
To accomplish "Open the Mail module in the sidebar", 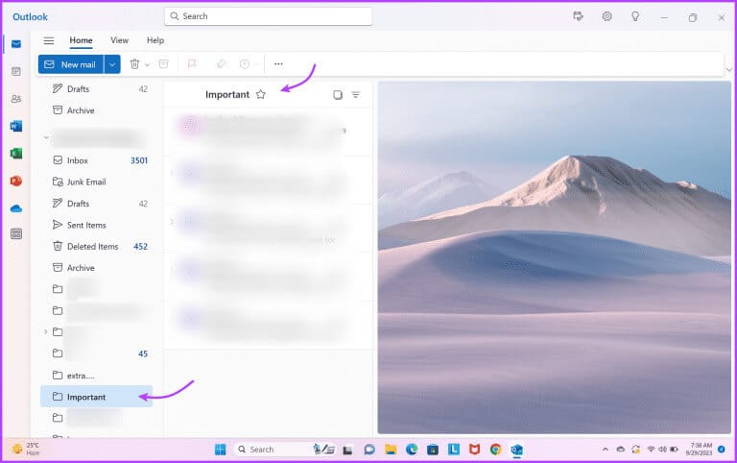I will point(16,44).
